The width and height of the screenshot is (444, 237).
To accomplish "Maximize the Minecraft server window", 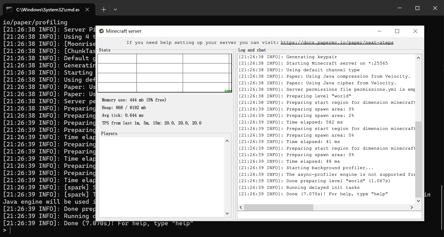I will pos(397,31).
